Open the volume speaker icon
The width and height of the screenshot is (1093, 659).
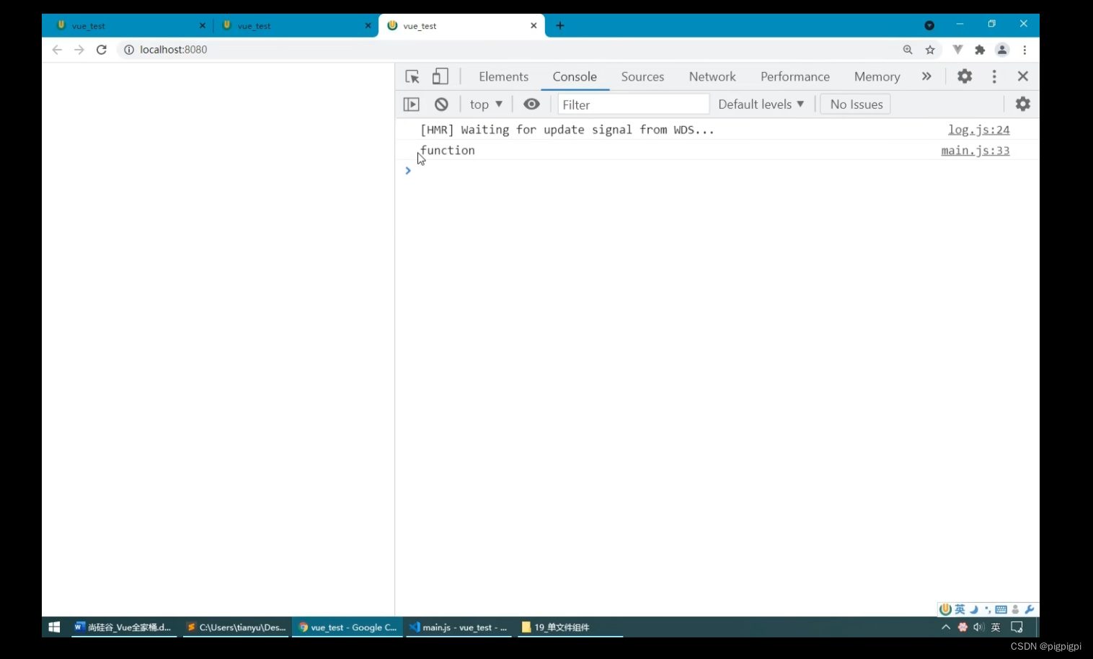(x=978, y=627)
